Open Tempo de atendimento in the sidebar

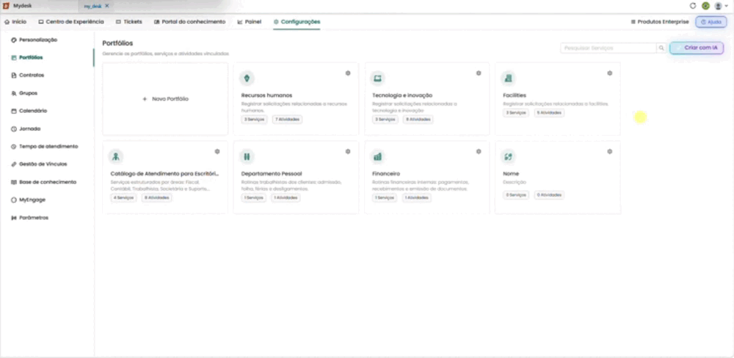click(x=44, y=147)
